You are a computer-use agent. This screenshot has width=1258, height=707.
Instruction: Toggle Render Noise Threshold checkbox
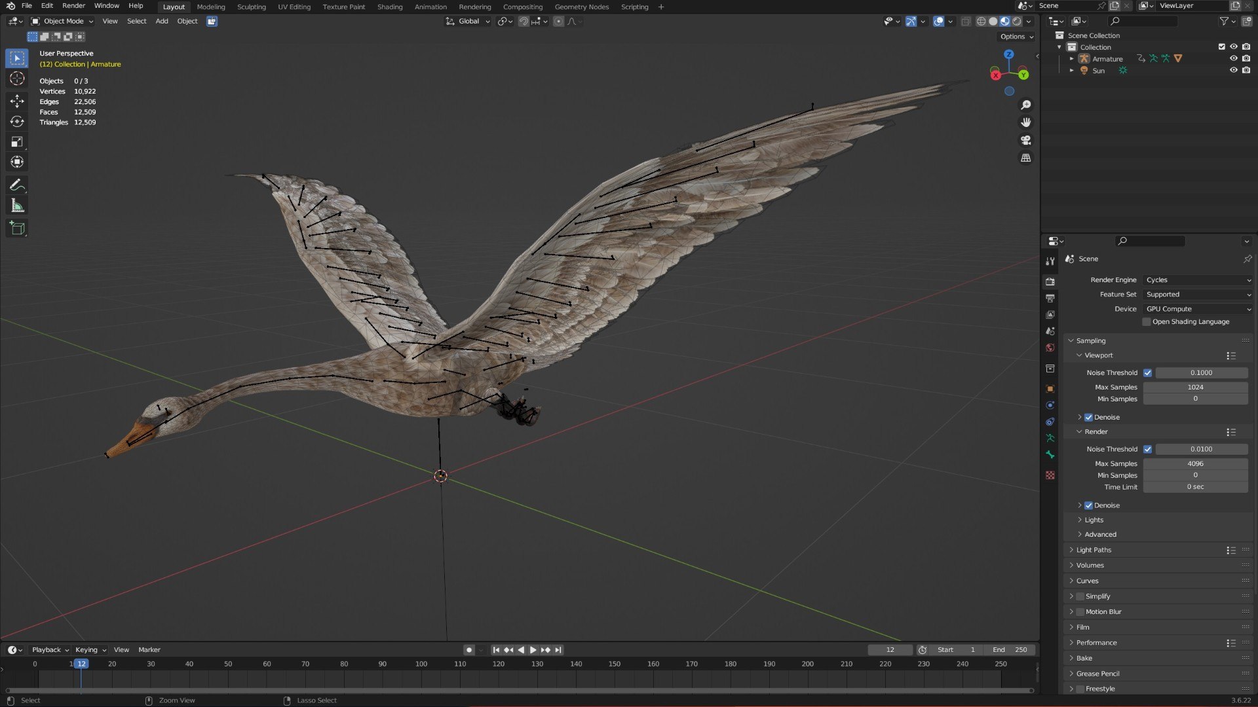(x=1147, y=450)
